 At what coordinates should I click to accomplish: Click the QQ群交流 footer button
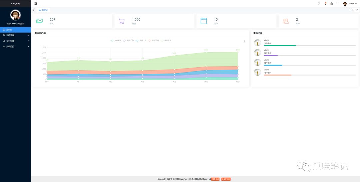click(226, 179)
